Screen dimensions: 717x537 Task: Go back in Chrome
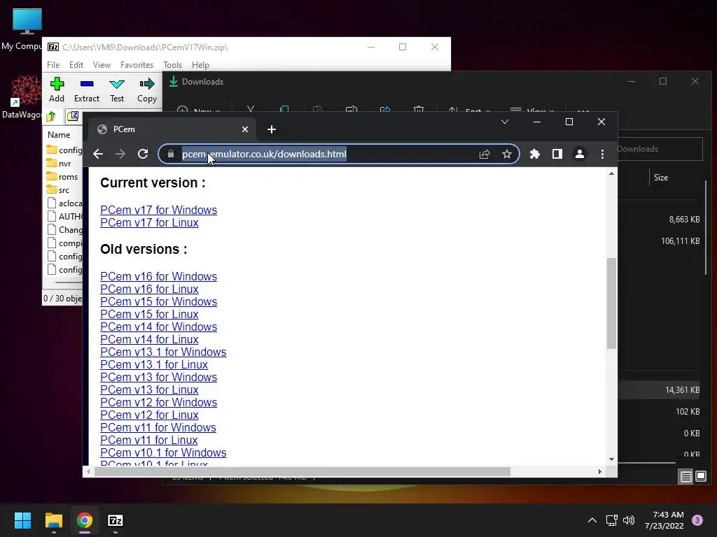click(x=98, y=154)
